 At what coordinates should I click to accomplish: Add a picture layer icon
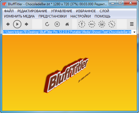pos(102,24)
